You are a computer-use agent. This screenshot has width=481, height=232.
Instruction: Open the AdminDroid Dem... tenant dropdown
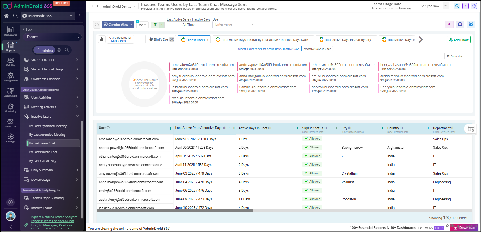click(x=119, y=6)
